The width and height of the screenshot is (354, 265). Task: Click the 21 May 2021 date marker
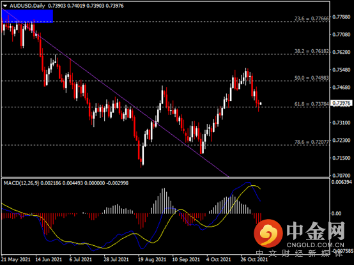15,260
